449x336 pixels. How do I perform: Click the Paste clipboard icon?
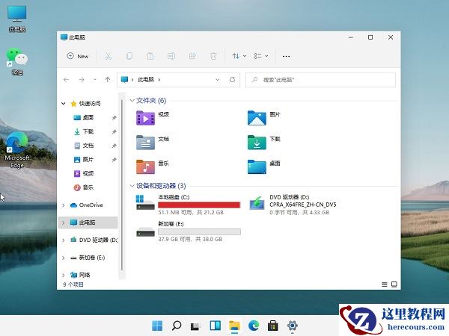(x=150, y=56)
